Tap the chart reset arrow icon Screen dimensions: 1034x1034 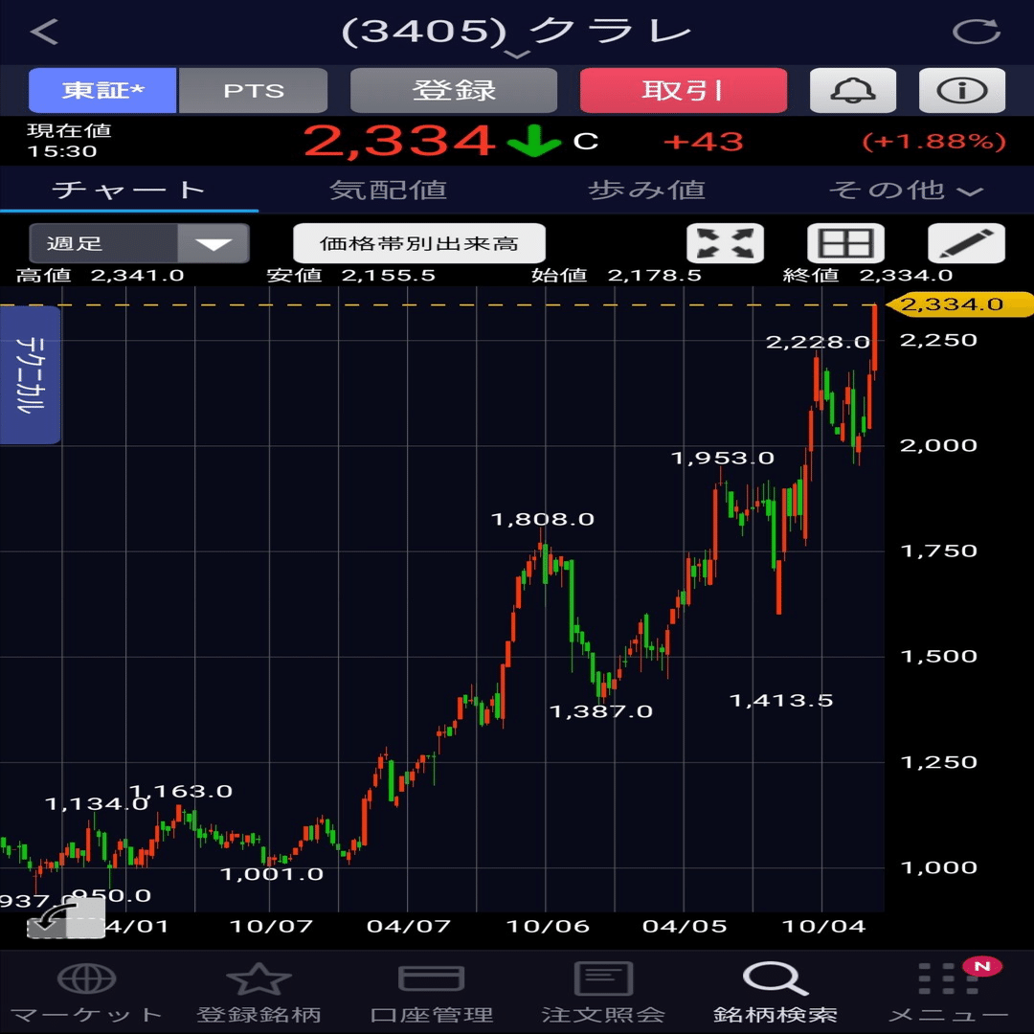66,918
